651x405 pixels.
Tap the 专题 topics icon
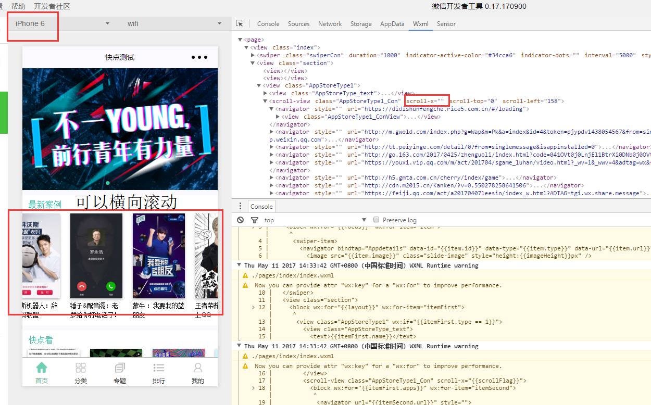point(120,368)
